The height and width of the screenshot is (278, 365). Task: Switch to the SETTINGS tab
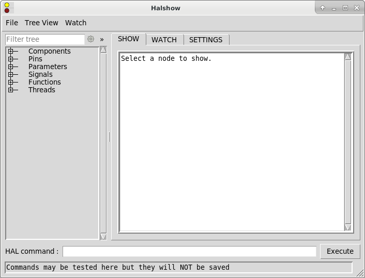[x=206, y=40]
